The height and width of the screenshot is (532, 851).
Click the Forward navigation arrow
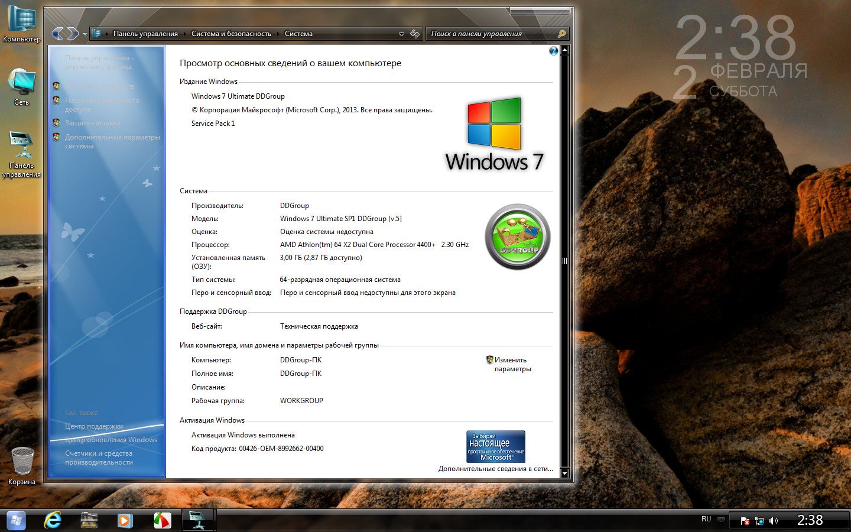coord(73,34)
